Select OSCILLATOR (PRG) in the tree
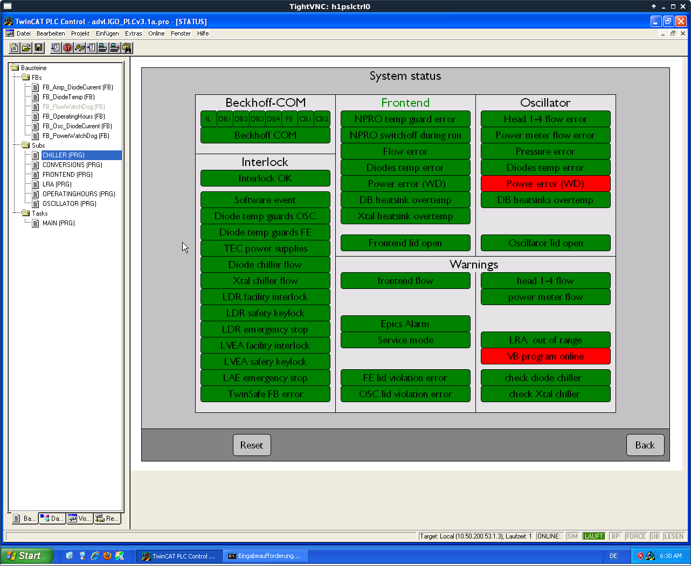The height and width of the screenshot is (566, 691). [69, 204]
